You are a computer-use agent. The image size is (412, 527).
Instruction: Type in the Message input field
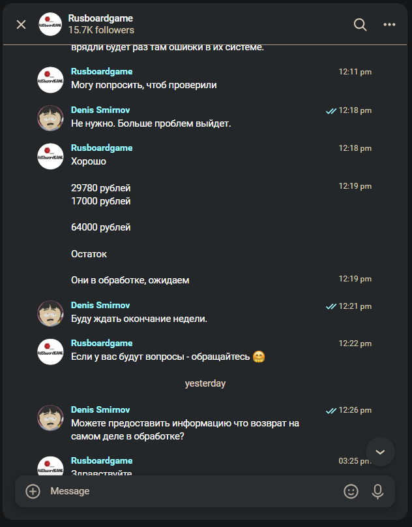(x=189, y=491)
